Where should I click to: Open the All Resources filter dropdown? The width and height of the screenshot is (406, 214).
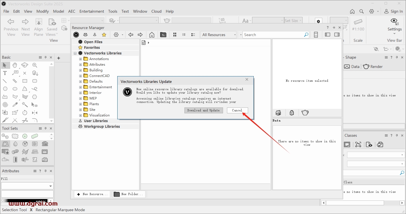pyautogui.click(x=219, y=35)
